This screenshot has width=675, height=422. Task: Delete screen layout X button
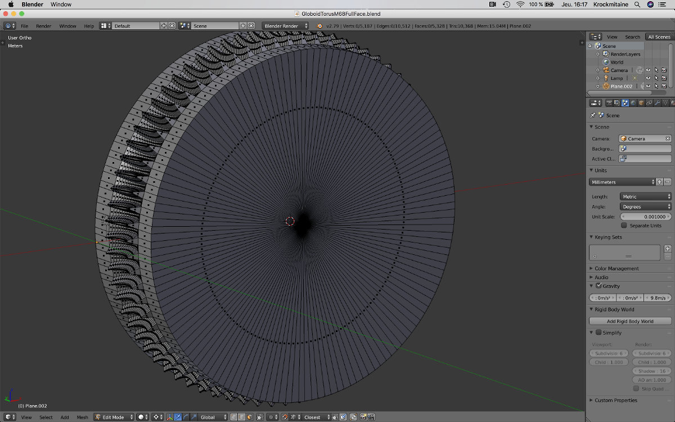click(172, 26)
